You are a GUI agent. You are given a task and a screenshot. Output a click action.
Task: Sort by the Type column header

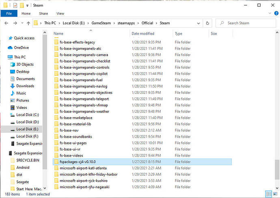179,33
